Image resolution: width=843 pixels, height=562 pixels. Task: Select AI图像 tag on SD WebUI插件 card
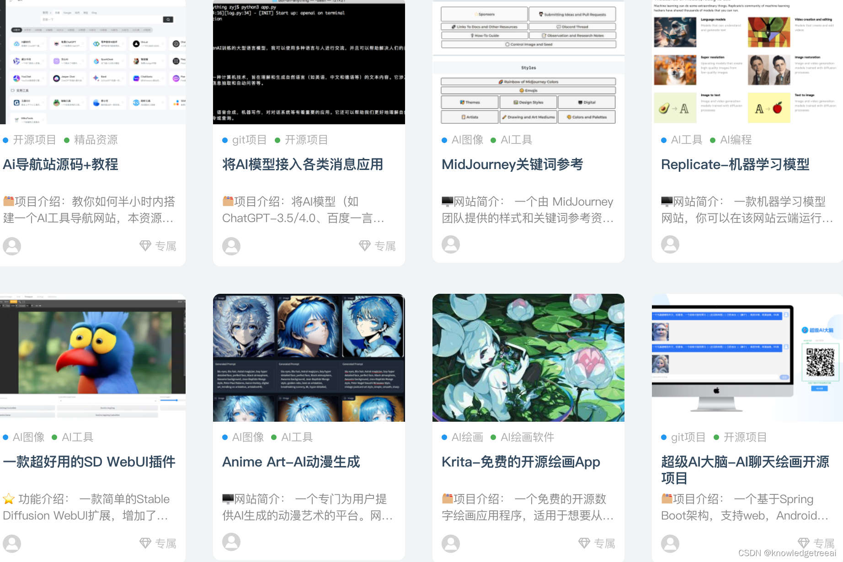[x=24, y=437]
